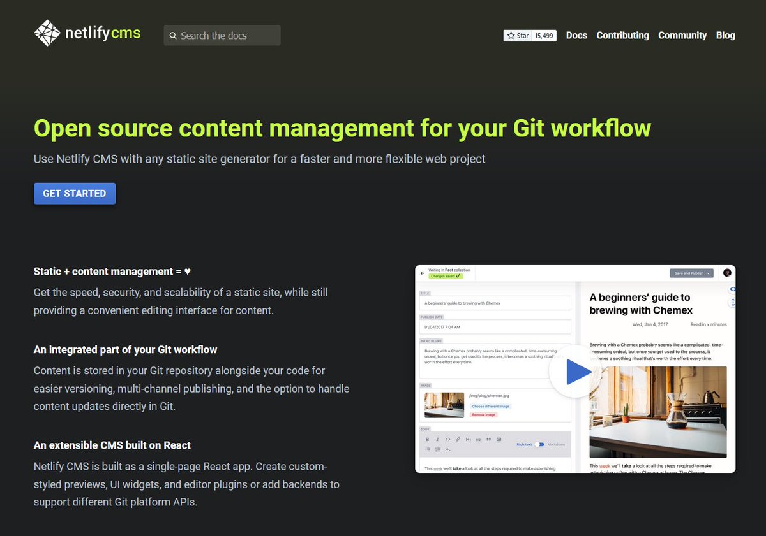Click the insert link icon
Screen dimensions: 766x536
(x=458, y=439)
